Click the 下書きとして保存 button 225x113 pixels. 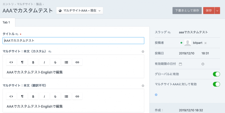[187, 11]
